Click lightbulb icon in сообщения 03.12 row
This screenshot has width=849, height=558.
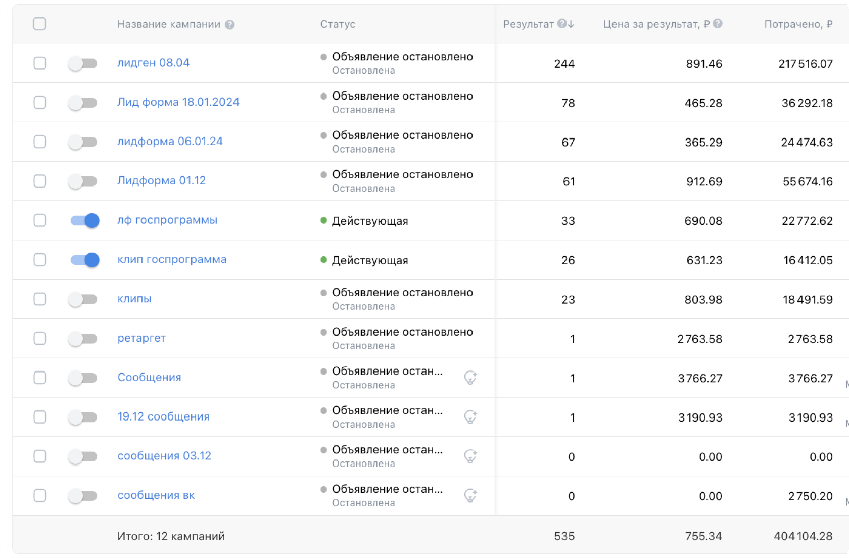tap(470, 456)
